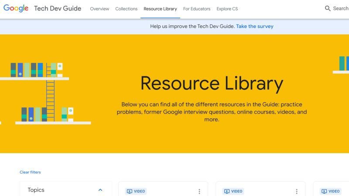349x196 pixels.
Task: Open the Overview tab
Action: coord(99,9)
